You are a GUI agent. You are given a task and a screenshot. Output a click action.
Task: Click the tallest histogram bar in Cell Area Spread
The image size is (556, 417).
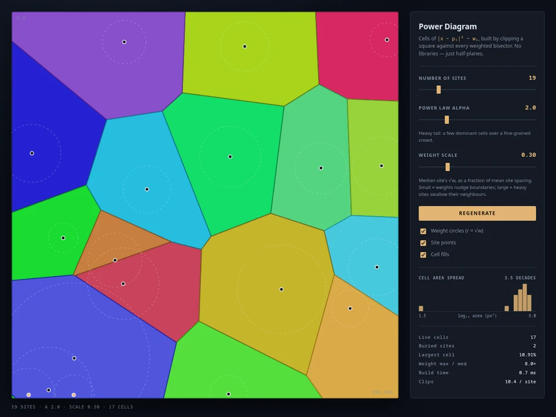525,298
